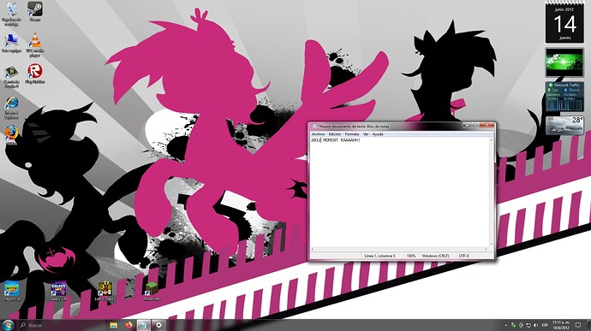This screenshot has height=331, width=591.
Task: Open the Windows Start orb
Action: point(9,325)
